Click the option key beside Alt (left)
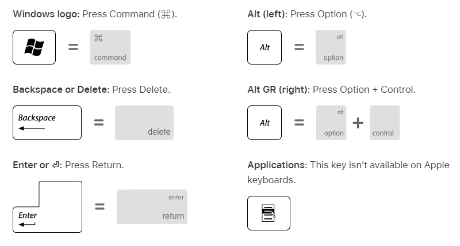The width and height of the screenshot is (460, 246). click(331, 47)
